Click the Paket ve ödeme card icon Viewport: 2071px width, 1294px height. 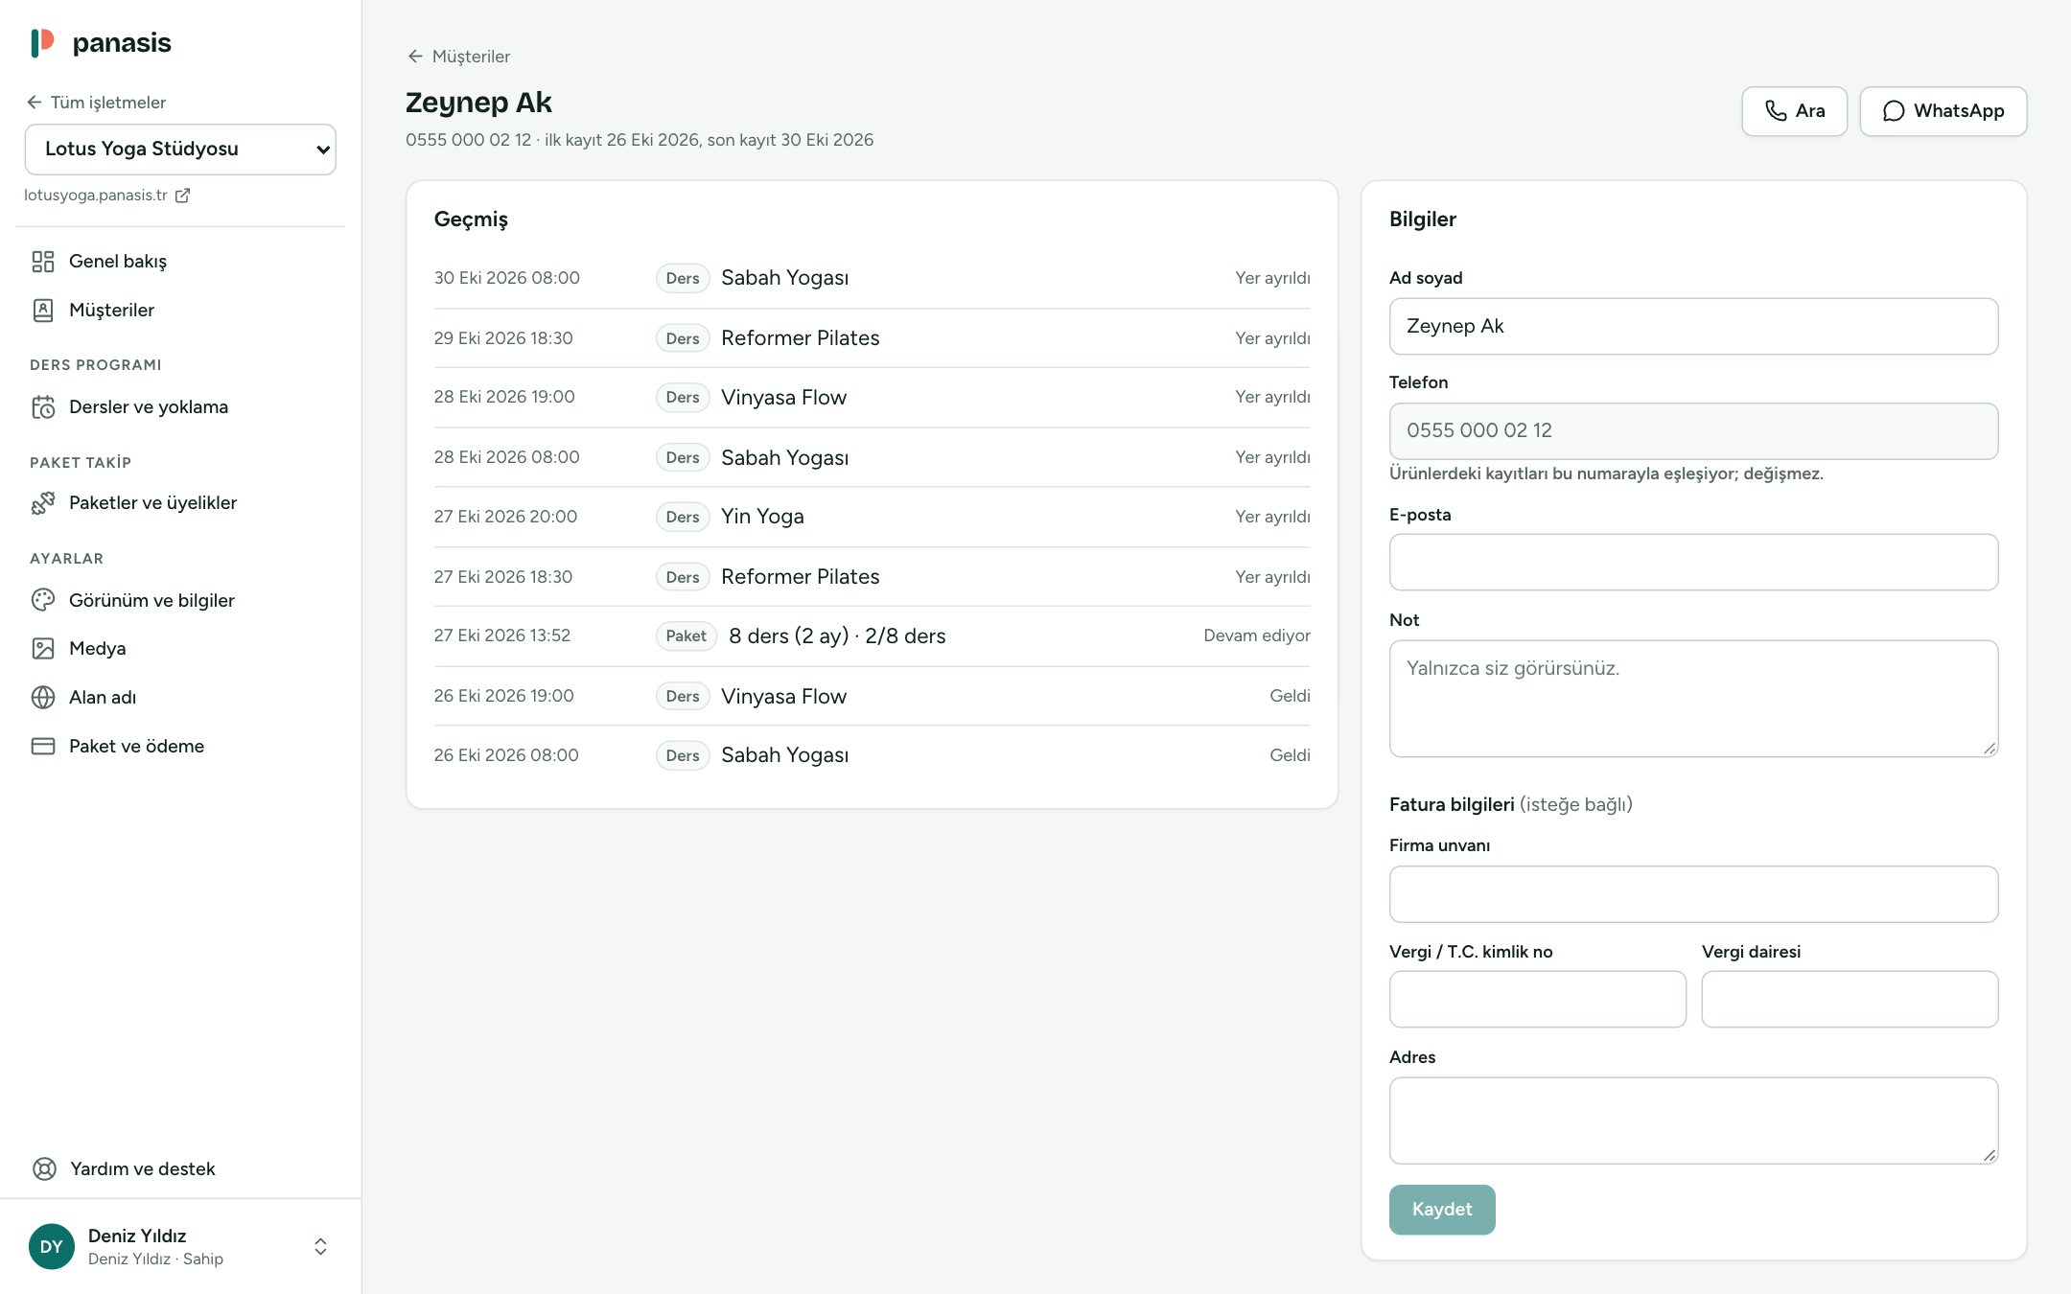pyautogui.click(x=43, y=746)
